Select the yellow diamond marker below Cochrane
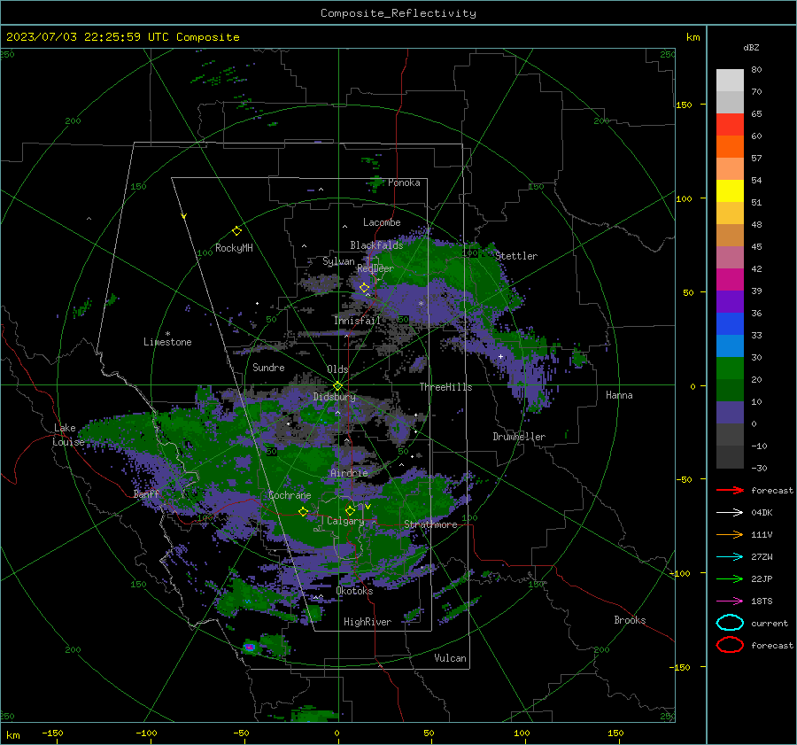Screen dimensions: 797x745 [x=303, y=511]
